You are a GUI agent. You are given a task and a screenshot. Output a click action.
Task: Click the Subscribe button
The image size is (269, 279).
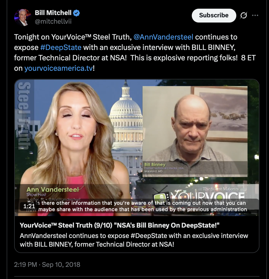coord(214,16)
